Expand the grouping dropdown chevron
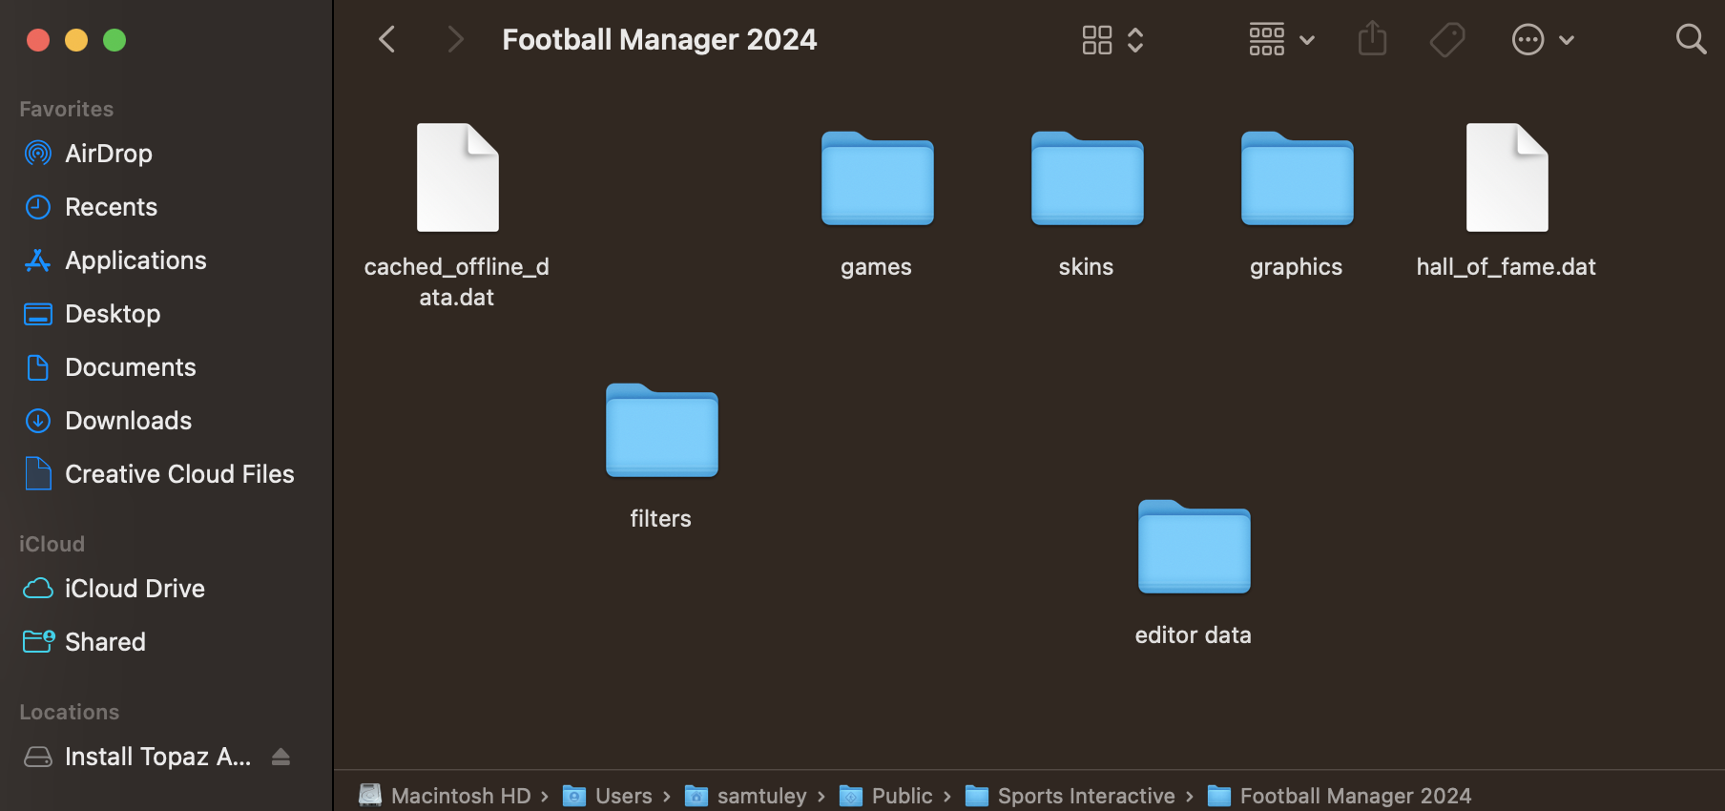The image size is (1725, 811). (1308, 40)
